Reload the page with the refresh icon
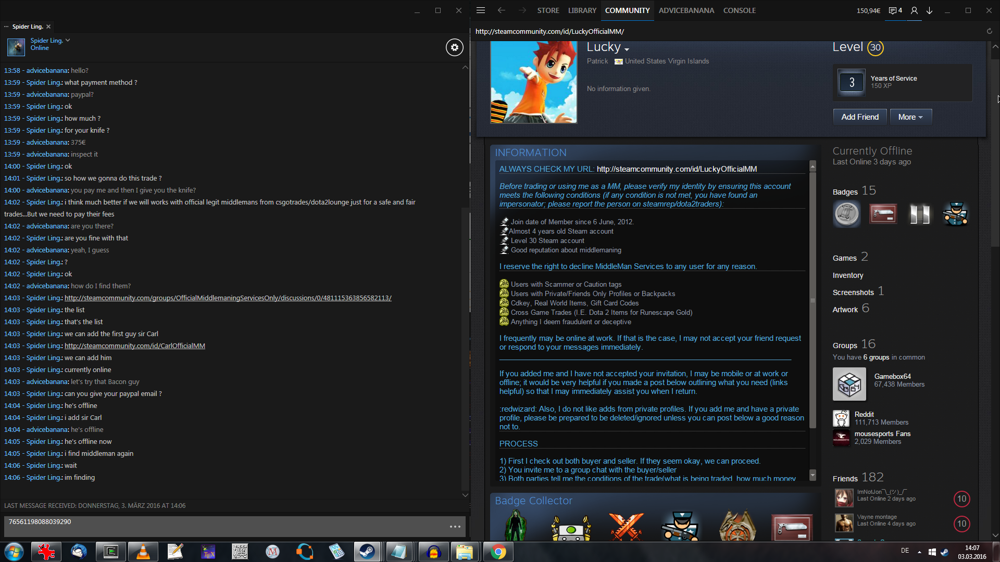Image resolution: width=1000 pixels, height=562 pixels. tap(989, 31)
